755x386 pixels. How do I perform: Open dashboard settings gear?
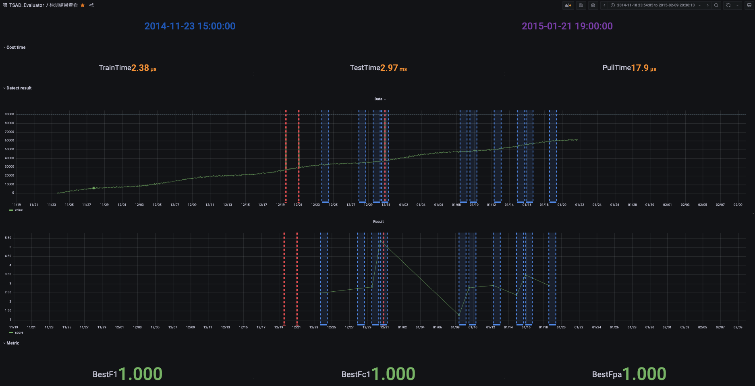coord(593,5)
